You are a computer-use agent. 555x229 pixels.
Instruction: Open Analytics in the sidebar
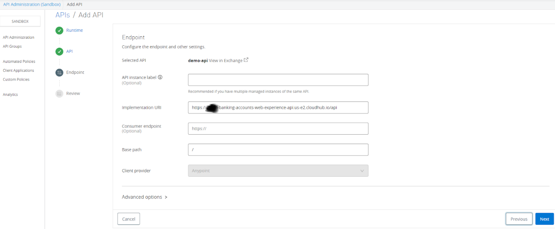[x=10, y=95]
